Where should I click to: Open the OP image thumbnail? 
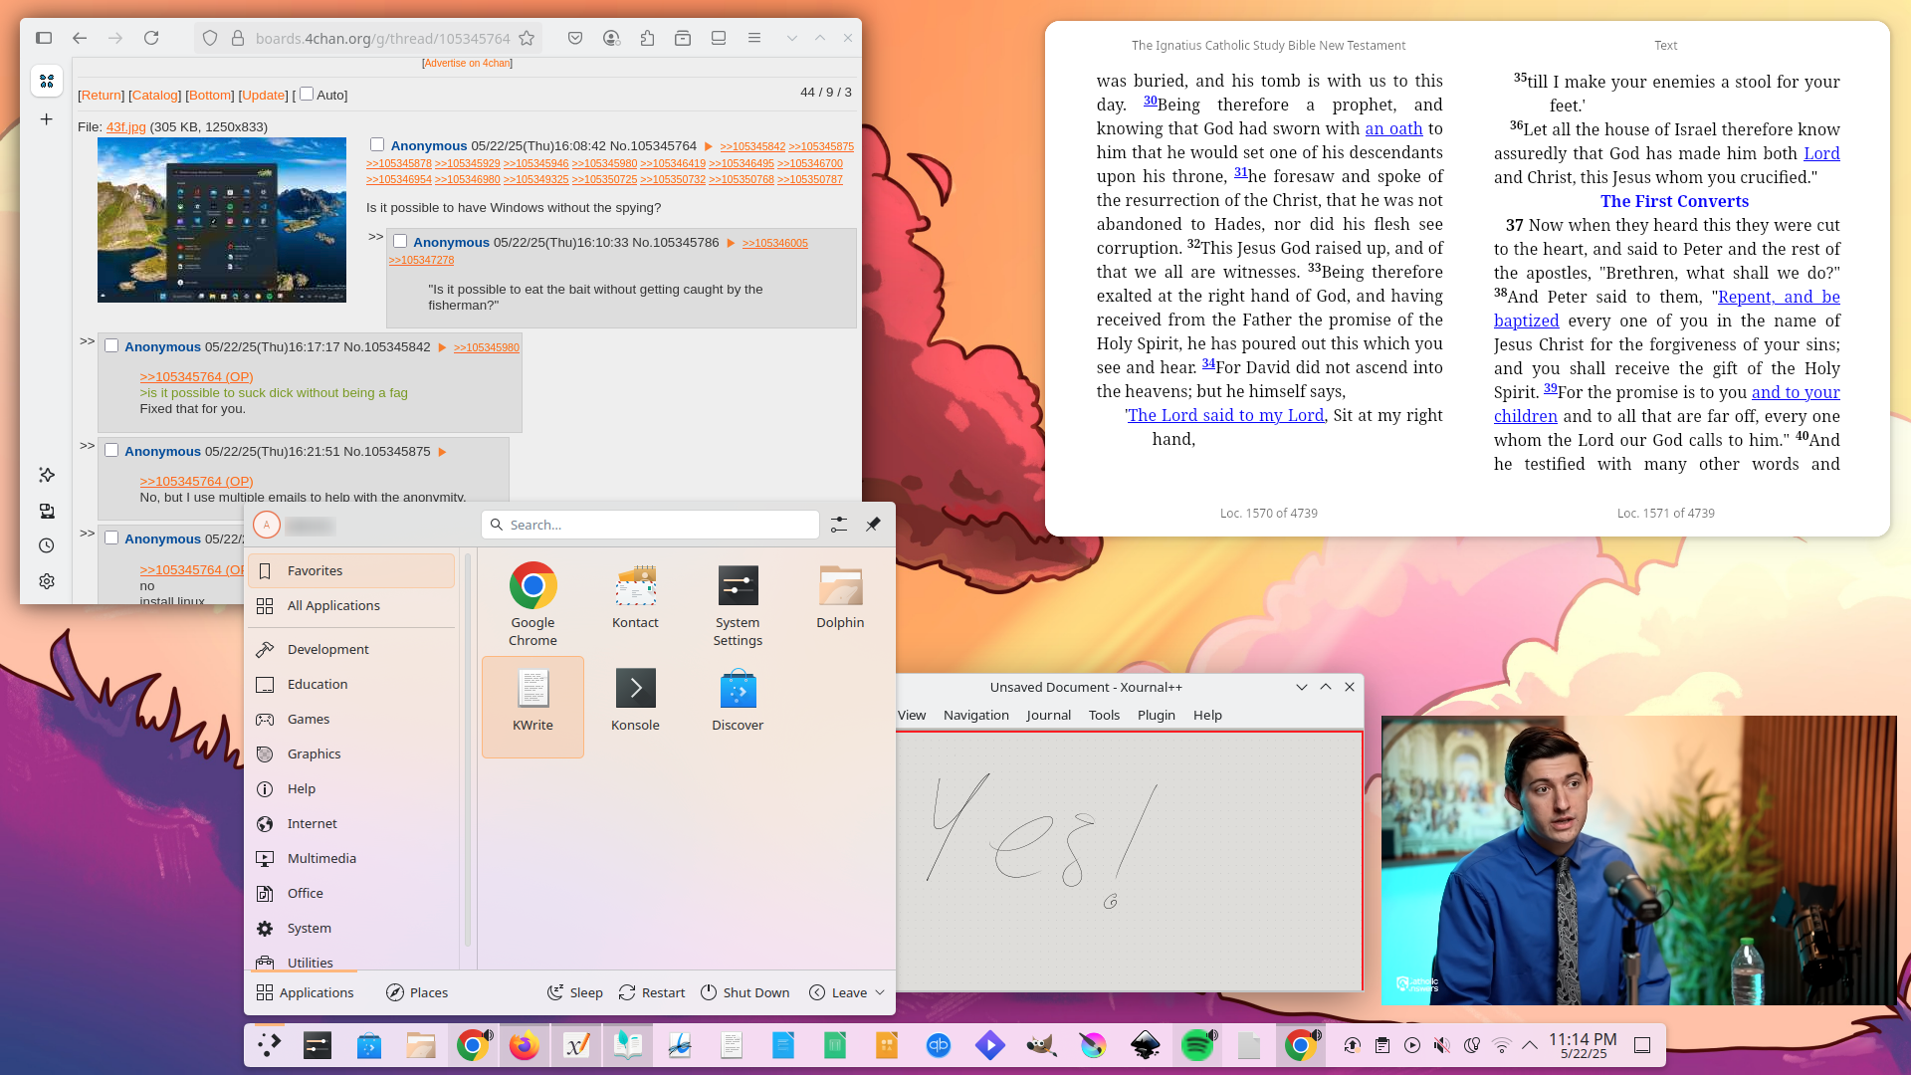tap(222, 220)
